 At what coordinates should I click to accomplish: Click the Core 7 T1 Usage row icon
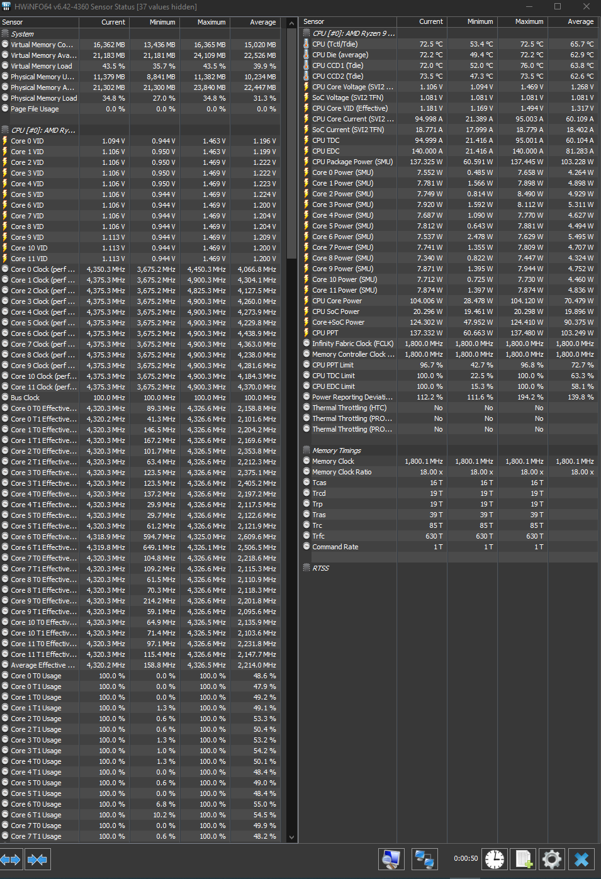5,836
